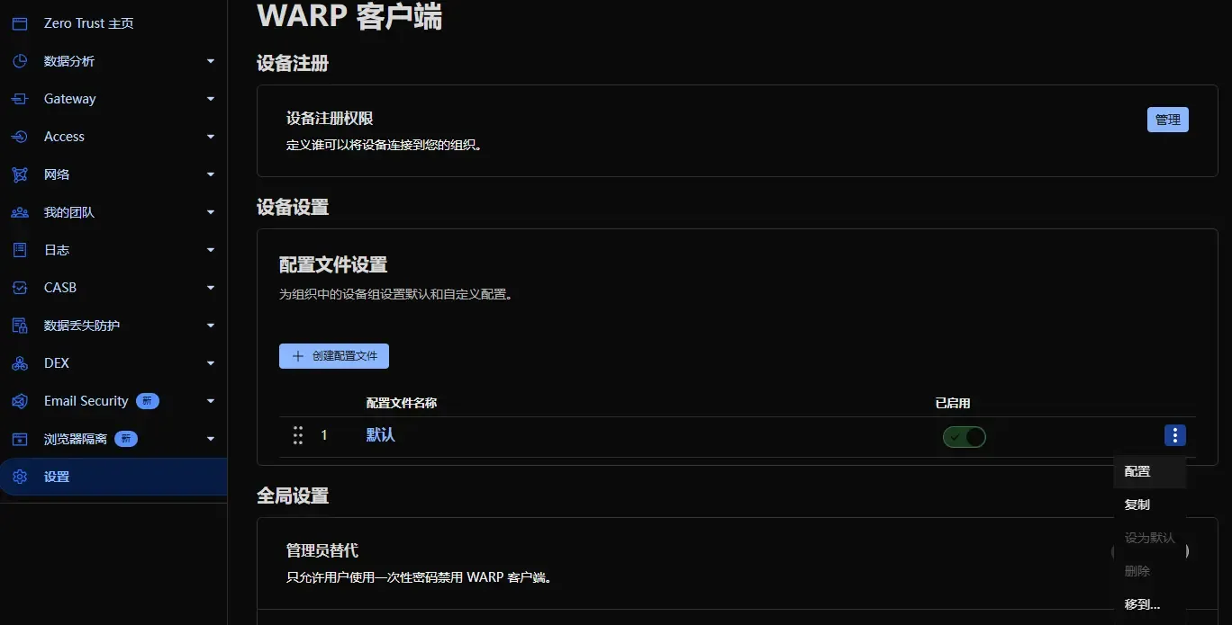Viewport: 1232px width, 625px height.
Task: Click the DEX sidebar icon
Action: coord(19,362)
